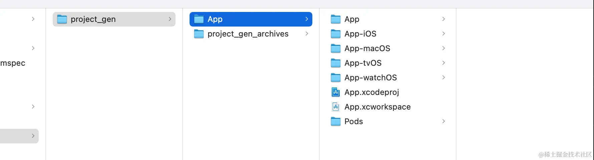594x160 pixels.
Task: Expand the project_gen folder chevron
Action: [170, 19]
